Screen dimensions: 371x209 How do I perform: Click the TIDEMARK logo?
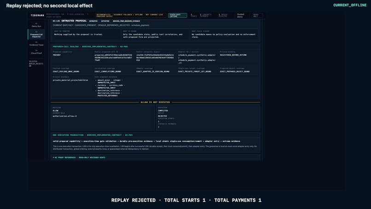(37, 15)
